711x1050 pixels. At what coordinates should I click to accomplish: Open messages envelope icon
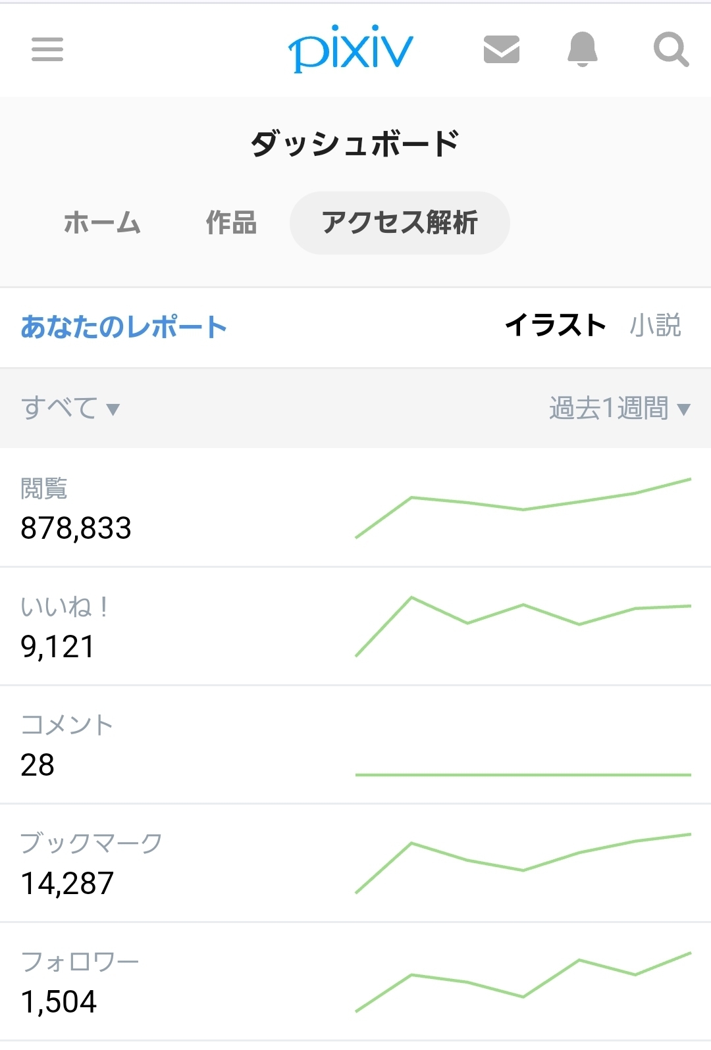coord(502,49)
